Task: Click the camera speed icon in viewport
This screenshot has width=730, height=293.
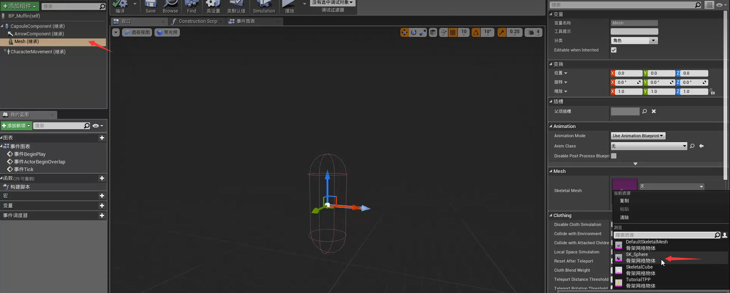Action: click(x=531, y=32)
